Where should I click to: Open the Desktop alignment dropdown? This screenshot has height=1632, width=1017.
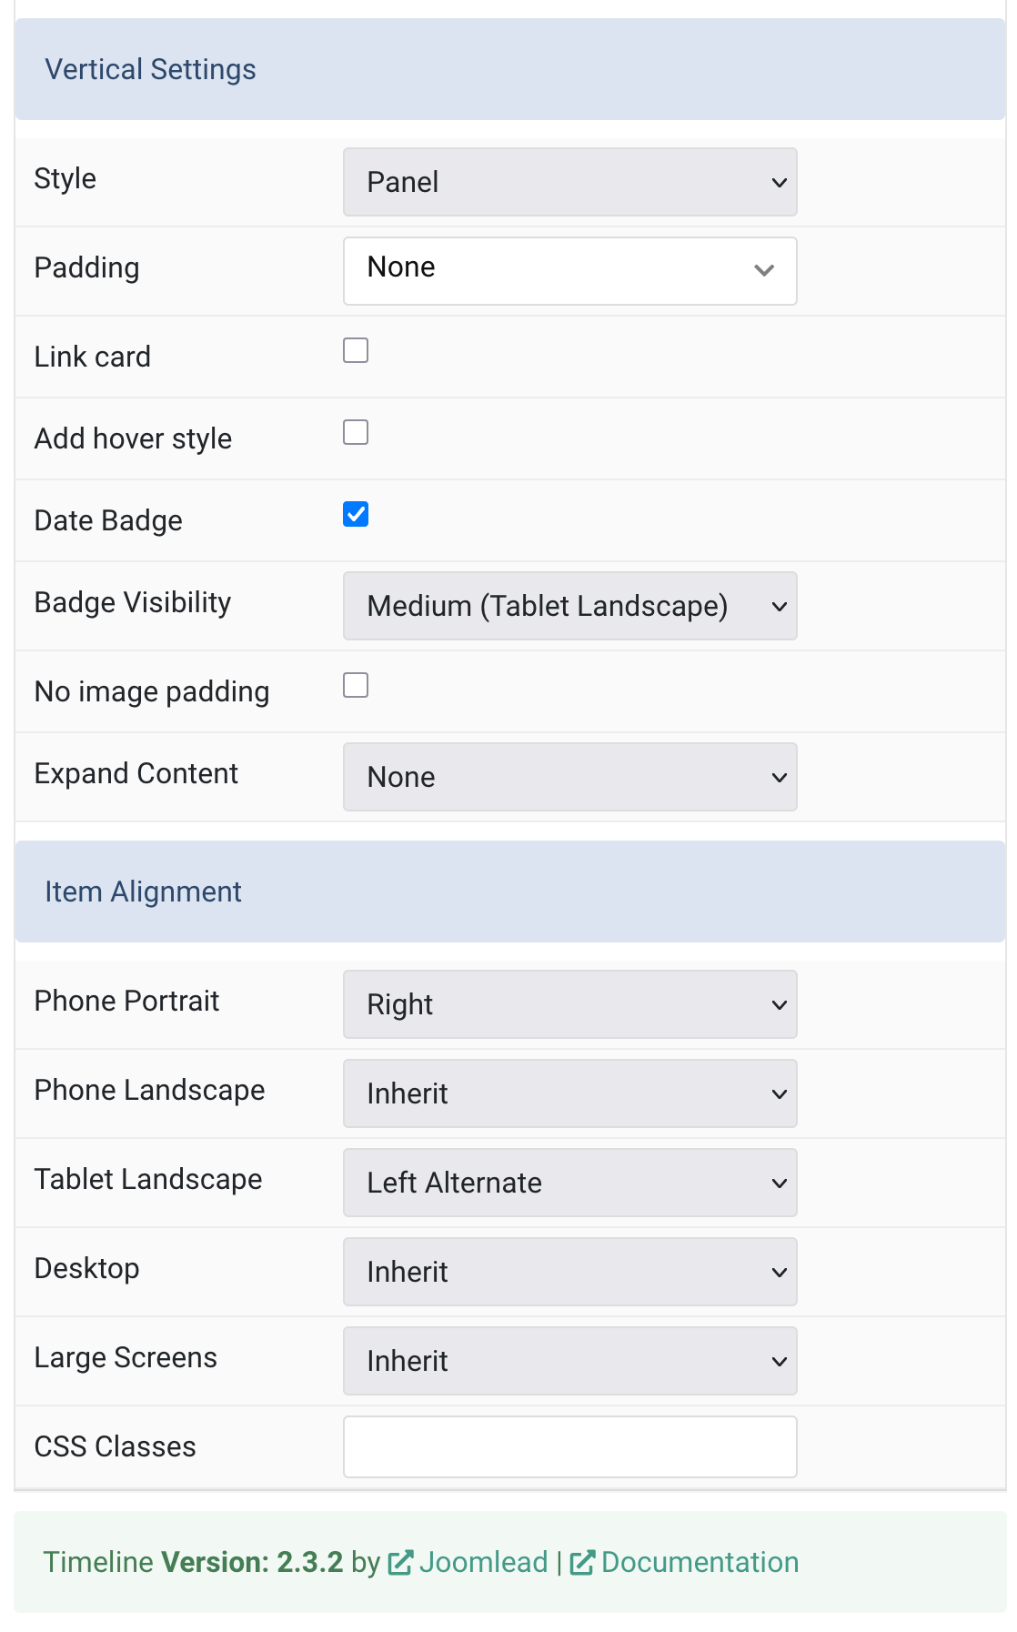point(570,1272)
